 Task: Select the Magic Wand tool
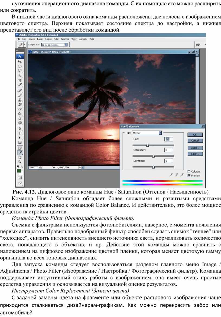click(x=20, y=76)
